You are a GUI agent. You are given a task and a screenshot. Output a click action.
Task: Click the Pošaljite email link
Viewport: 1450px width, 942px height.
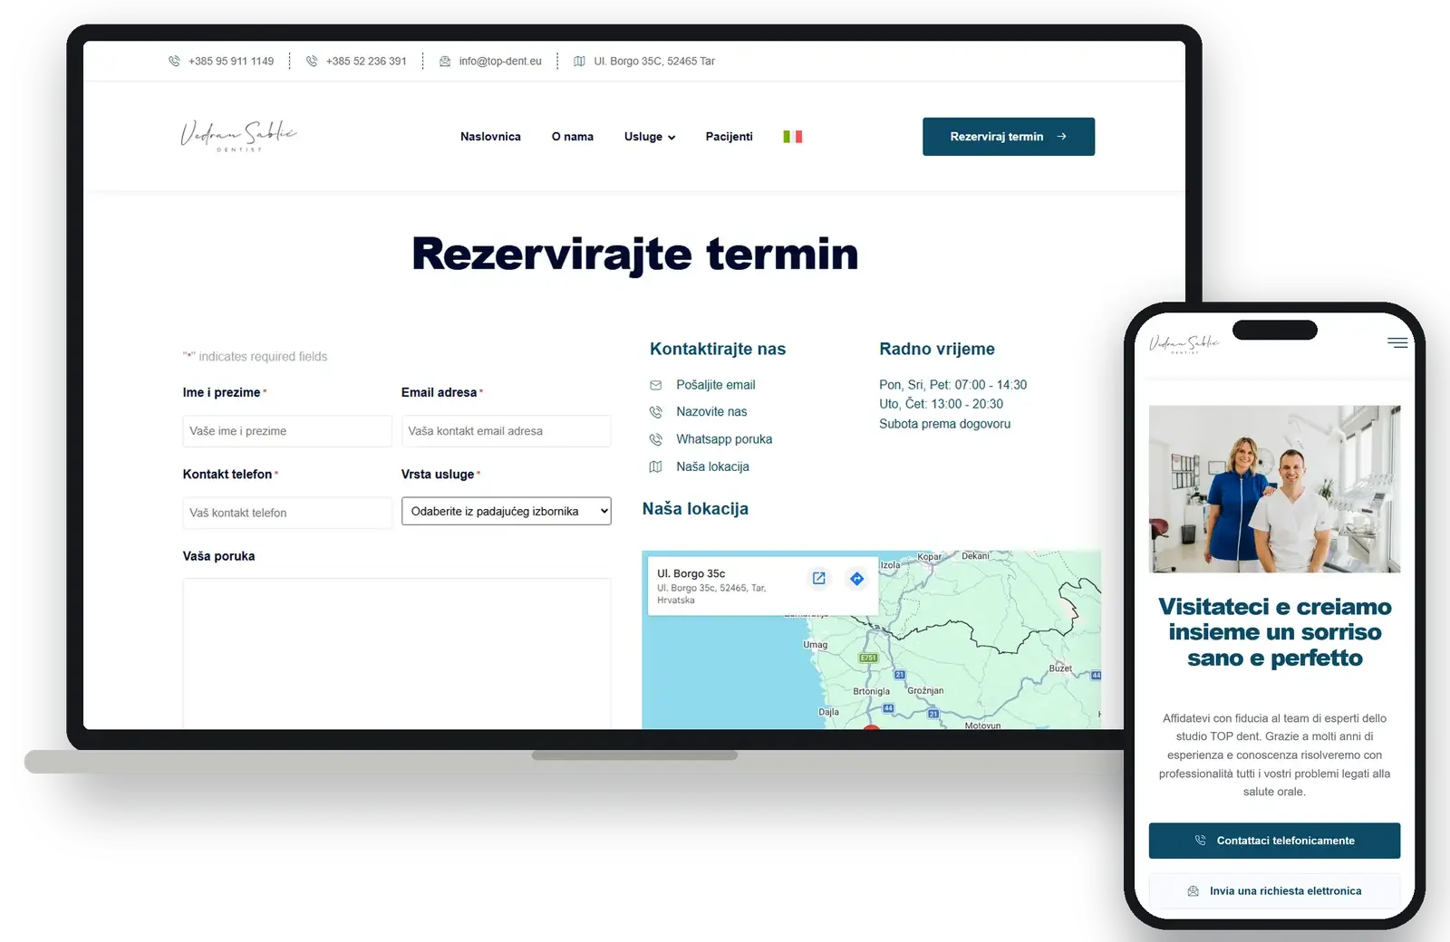click(x=716, y=385)
